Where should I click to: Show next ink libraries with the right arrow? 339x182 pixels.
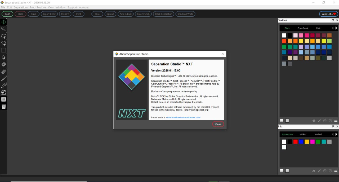(336, 134)
